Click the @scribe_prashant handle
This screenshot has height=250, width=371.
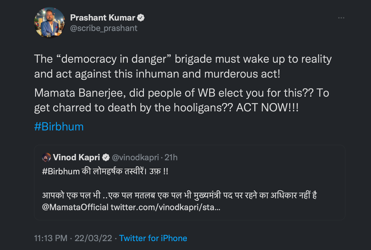pos(104,28)
